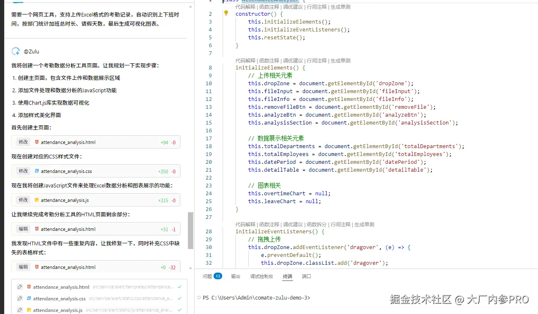The image size is (538, 314).
Task: Click the 修改 button on the first HTML card
Action: click(x=23, y=141)
